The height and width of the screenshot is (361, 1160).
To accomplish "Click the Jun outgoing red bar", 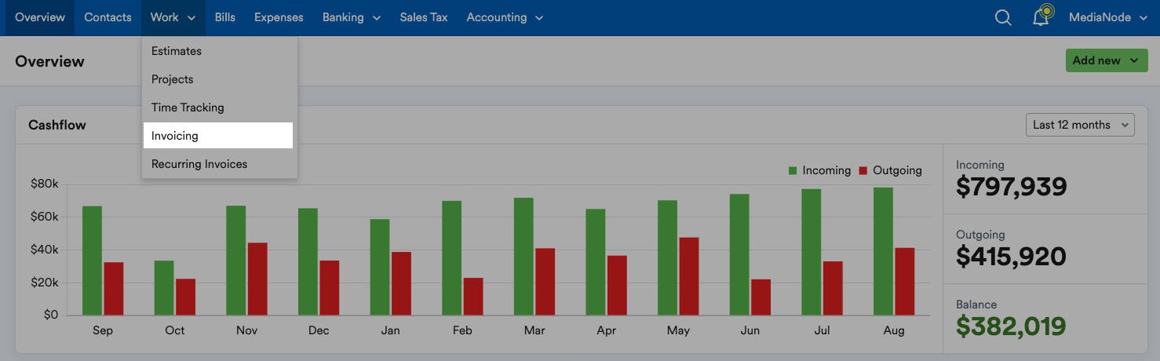I will [761, 297].
